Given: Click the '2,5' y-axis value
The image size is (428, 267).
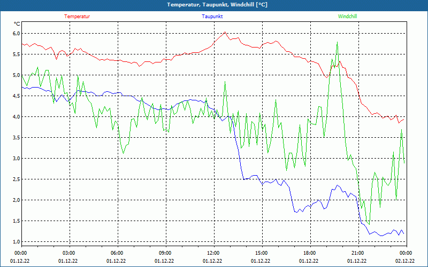Looking at the screenshot, I should pos(17,179).
